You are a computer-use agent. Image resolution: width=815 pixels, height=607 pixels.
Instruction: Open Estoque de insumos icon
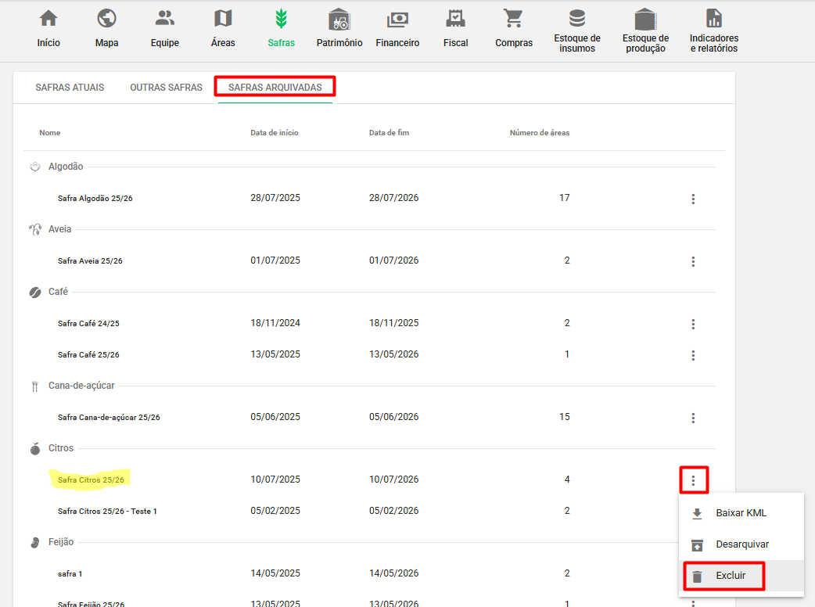coord(577,19)
